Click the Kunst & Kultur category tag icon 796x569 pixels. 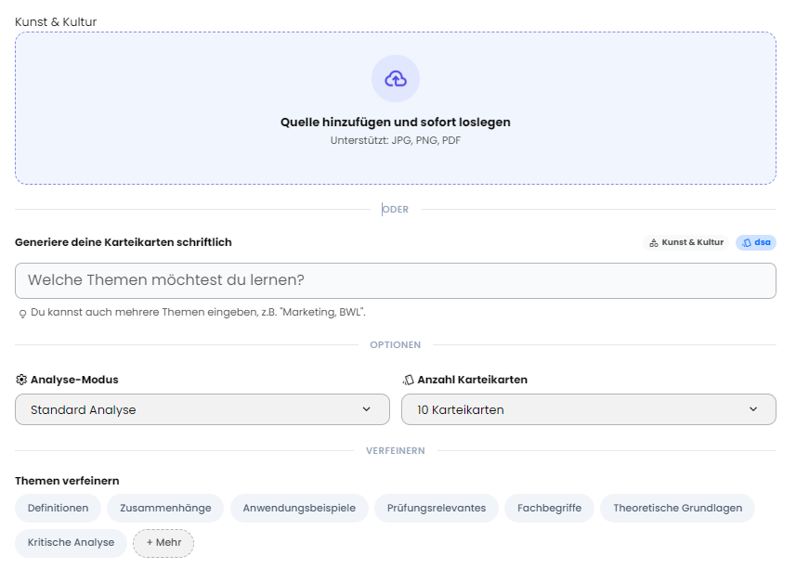(654, 243)
